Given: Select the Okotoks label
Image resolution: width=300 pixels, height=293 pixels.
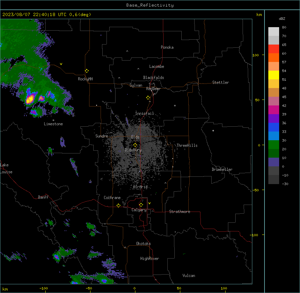Looking at the screenshot, I should 143,244.
